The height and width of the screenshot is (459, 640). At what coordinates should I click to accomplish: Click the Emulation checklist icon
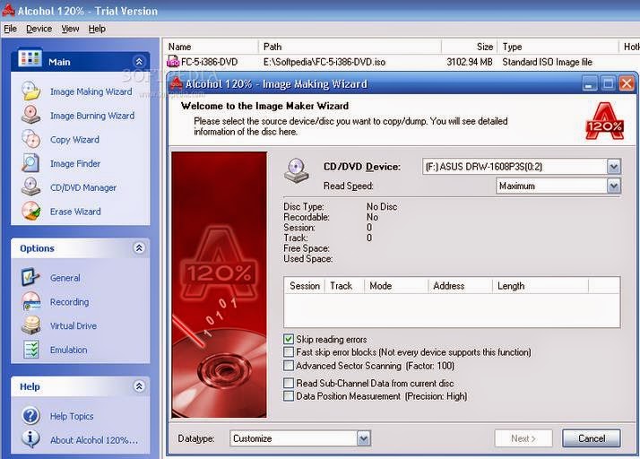(31, 350)
